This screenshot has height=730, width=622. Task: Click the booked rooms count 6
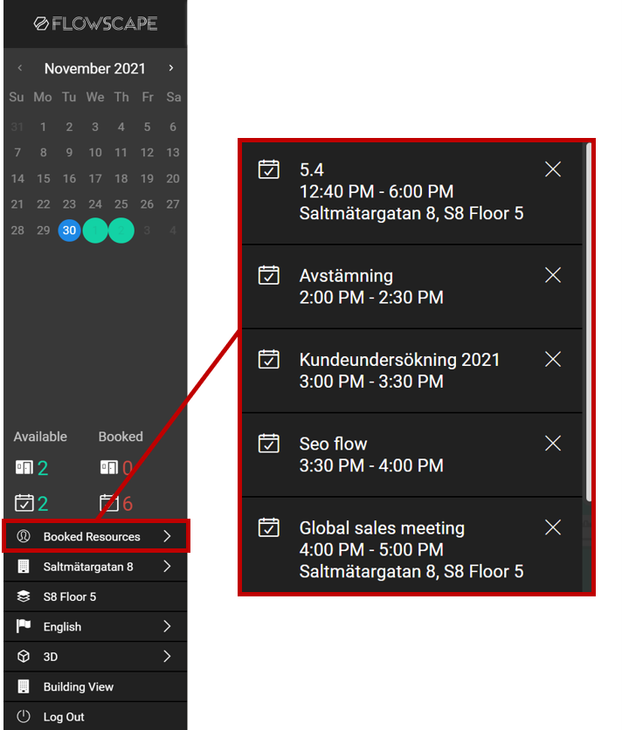pyautogui.click(x=128, y=503)
